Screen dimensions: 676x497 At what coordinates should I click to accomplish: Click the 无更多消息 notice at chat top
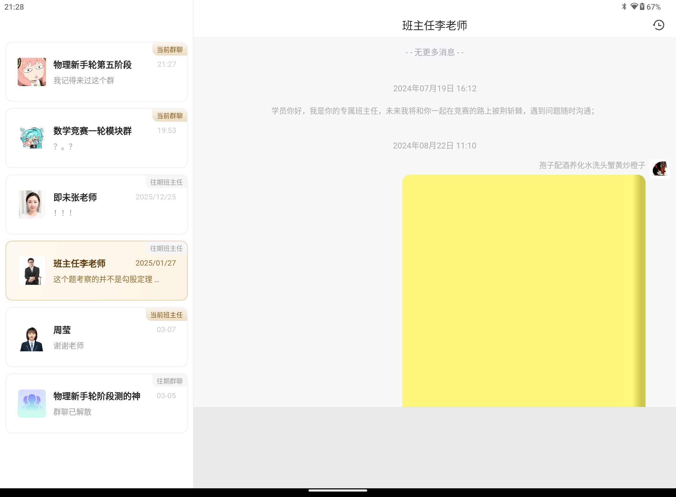click(434, 52)
